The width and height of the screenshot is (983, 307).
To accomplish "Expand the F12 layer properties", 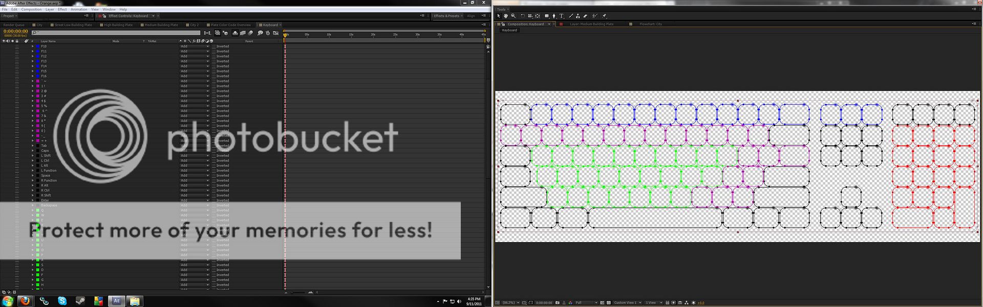I will [x=32, y=56].
